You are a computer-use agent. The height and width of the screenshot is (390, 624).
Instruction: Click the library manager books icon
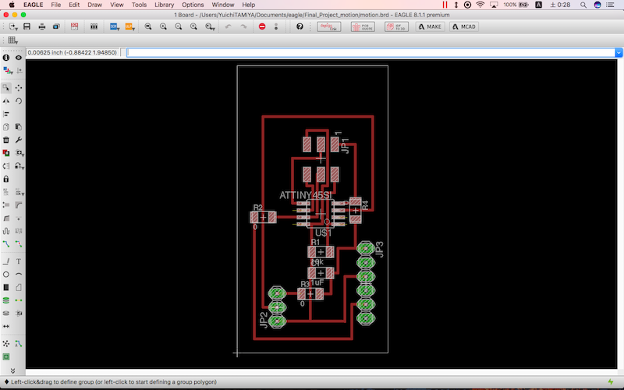[94, 27]
